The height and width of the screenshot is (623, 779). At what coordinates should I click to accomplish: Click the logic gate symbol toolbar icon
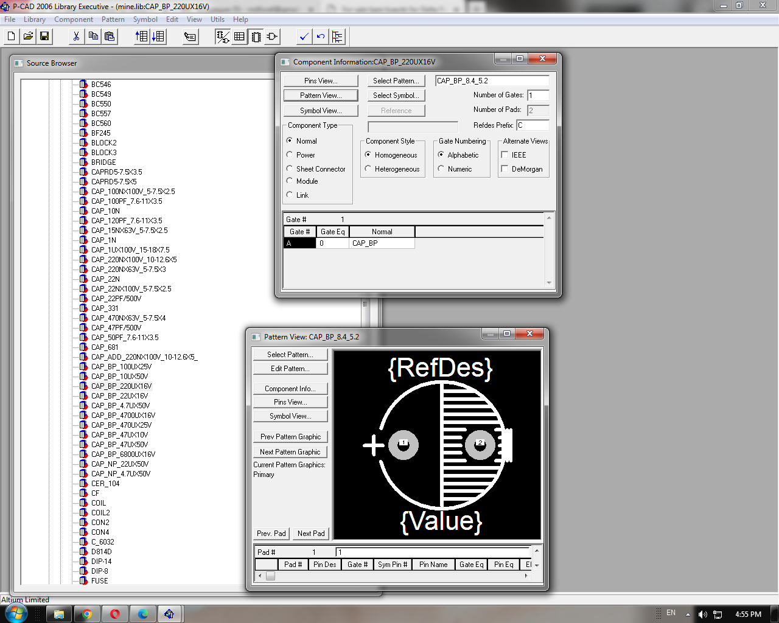[x=272, y=37]
